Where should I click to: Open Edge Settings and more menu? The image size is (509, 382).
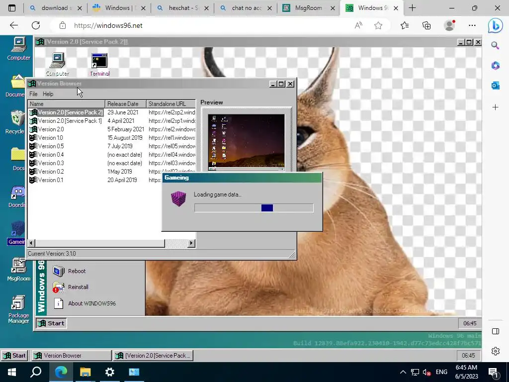tap(472, 26)
